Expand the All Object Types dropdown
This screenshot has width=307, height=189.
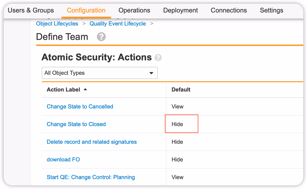click(x=100, y=73)
